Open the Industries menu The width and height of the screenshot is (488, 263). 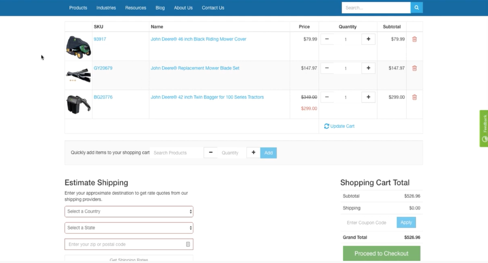coord(106,8)
